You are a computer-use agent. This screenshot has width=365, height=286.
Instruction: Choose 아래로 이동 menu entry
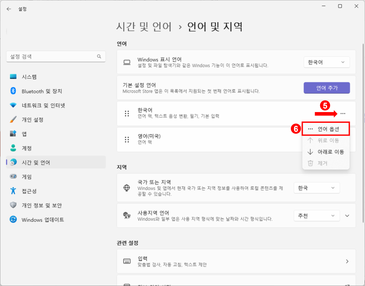[326, 152]
